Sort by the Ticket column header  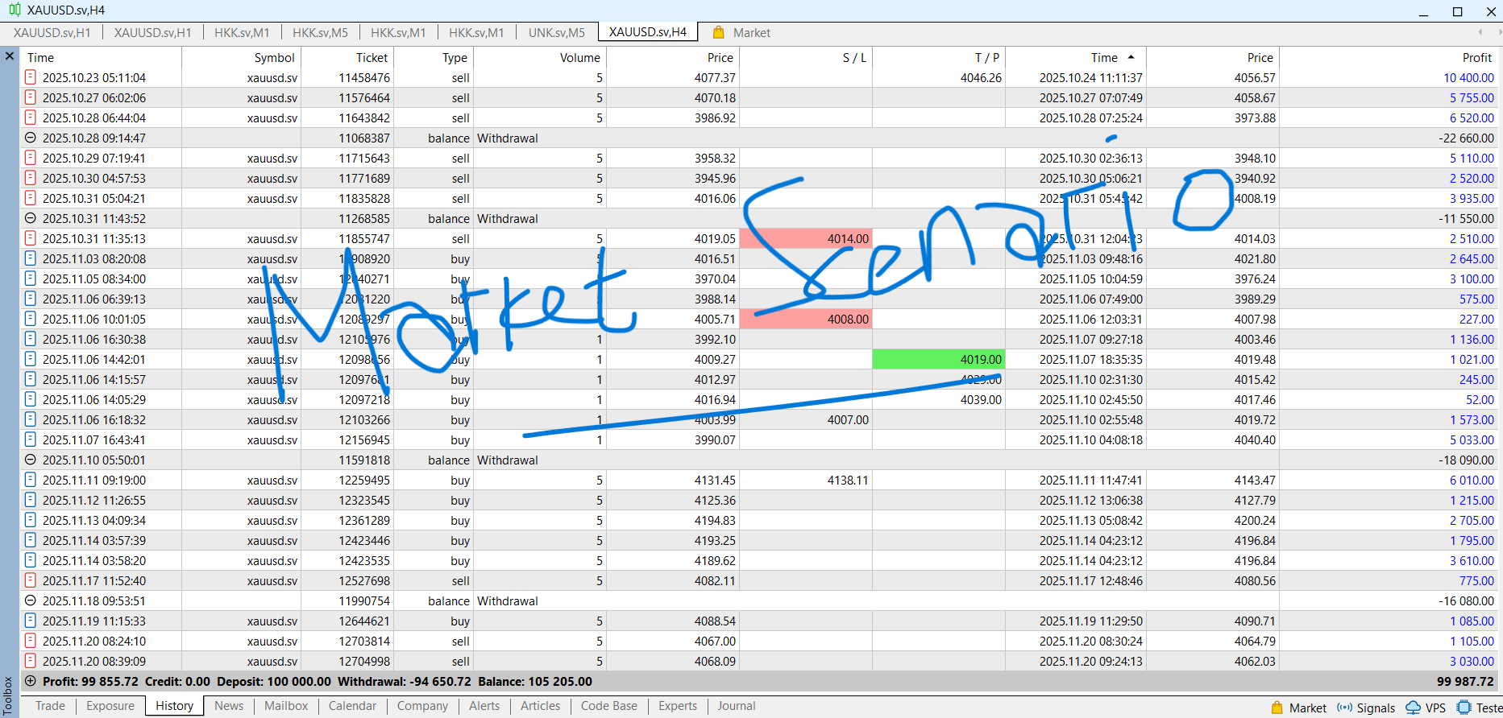(x=347, y=57)
